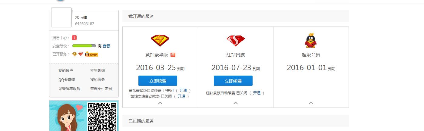The image size is (424, 131).
Task: Click the SVIP badge in 已开服务
Action: 91,54
